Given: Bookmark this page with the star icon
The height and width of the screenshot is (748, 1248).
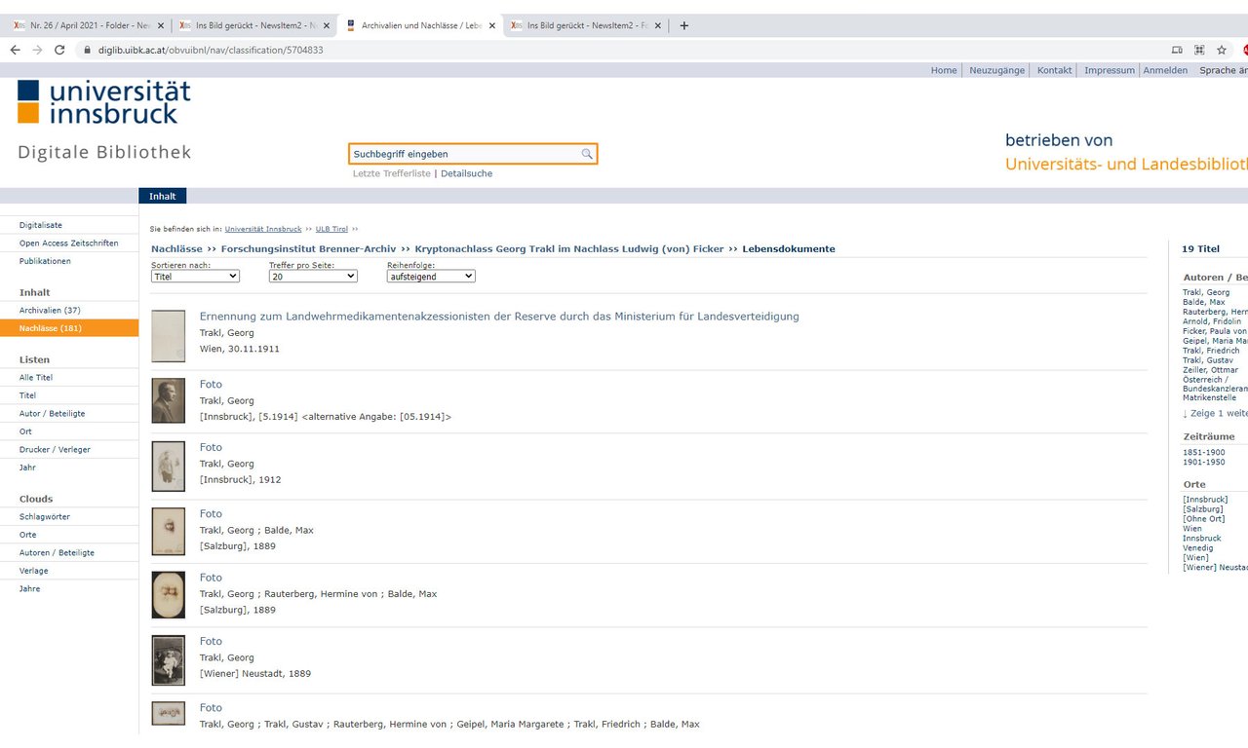Looking at the screenshot, I should 1222,50.
